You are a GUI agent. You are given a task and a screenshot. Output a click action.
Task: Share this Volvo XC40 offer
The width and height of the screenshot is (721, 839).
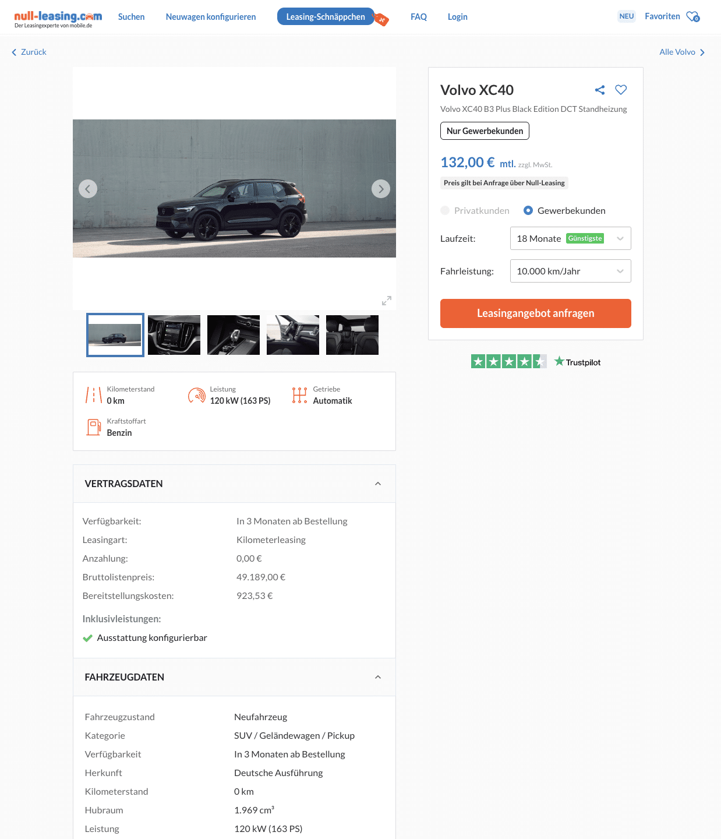(x=600, y=90)
